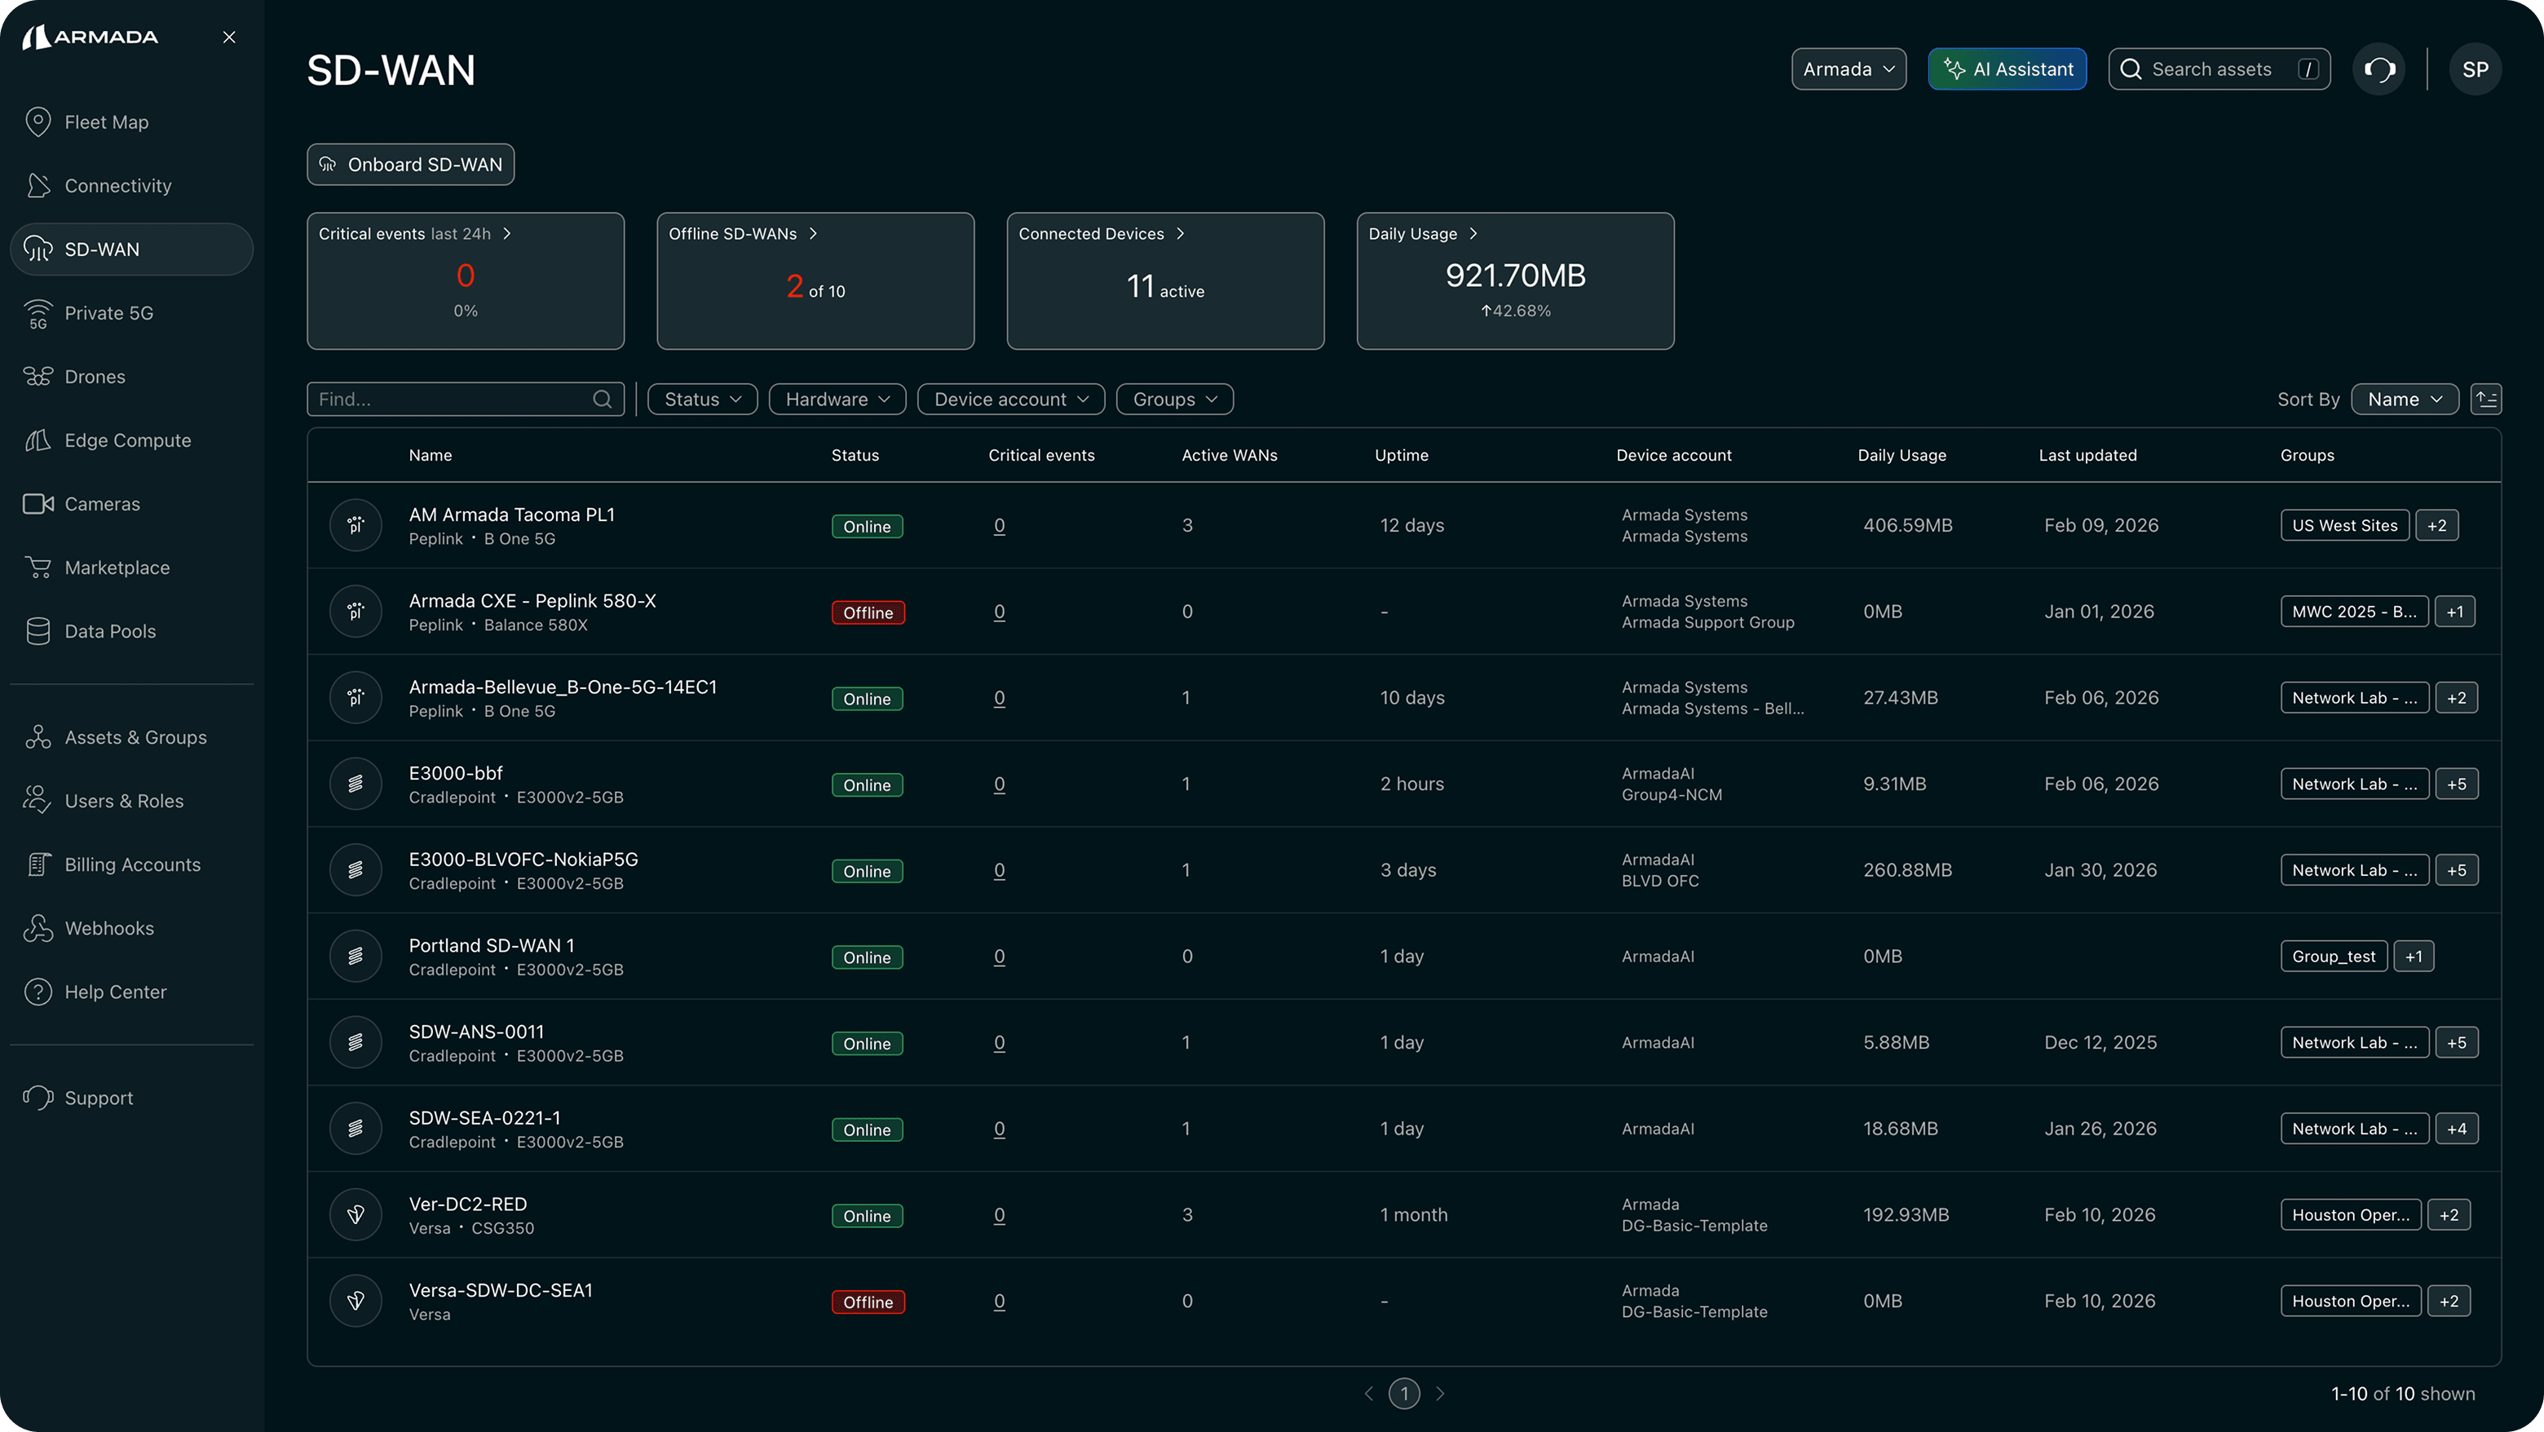This screenshot has width=2544, height=1432.
Task: Open the Offline SD-WANs summary card
Action: [x=815, y=281]
